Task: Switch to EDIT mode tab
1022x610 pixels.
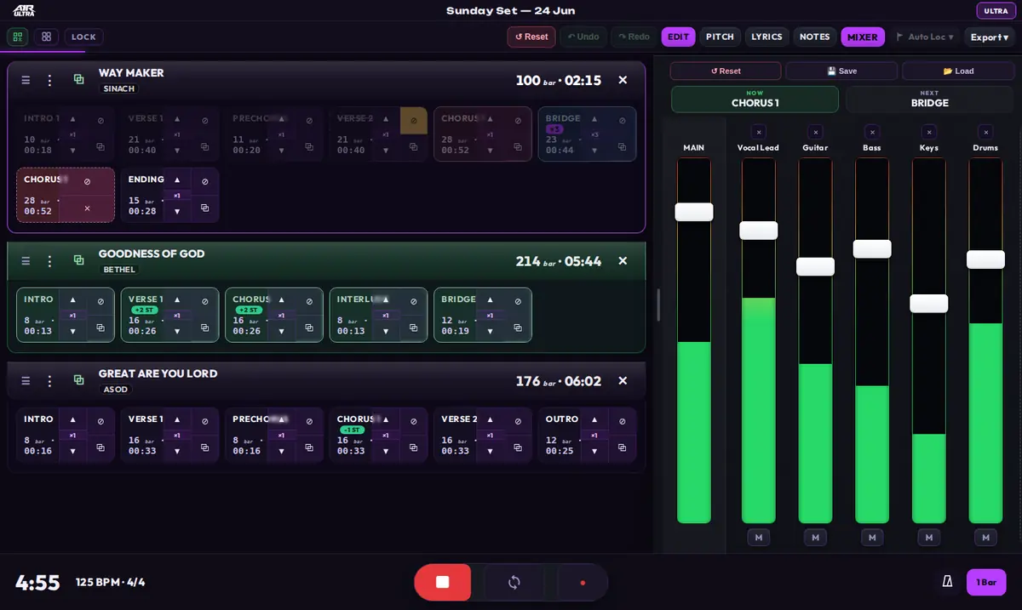Action: click(678, 37)
